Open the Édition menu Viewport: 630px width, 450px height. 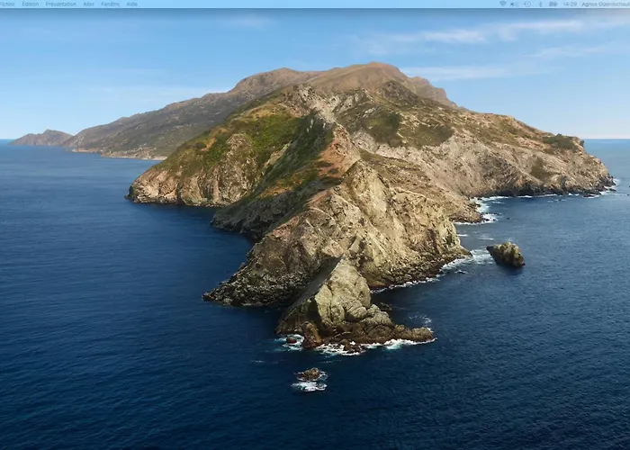pos(31,4)
